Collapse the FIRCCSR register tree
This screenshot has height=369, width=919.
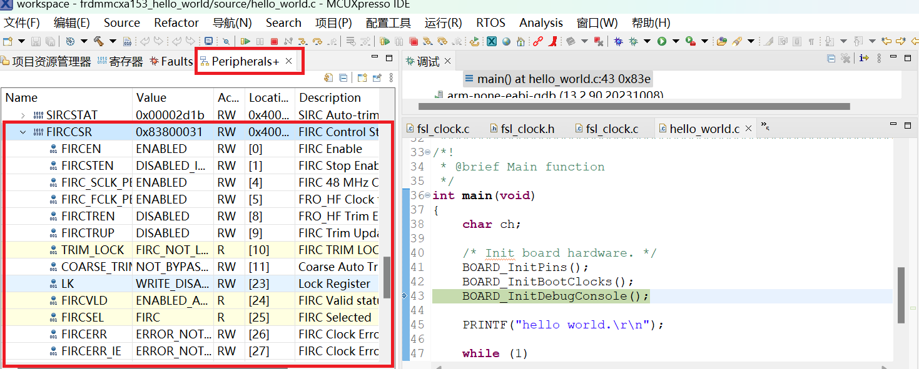pyautogui.click(x=23, y=132)
